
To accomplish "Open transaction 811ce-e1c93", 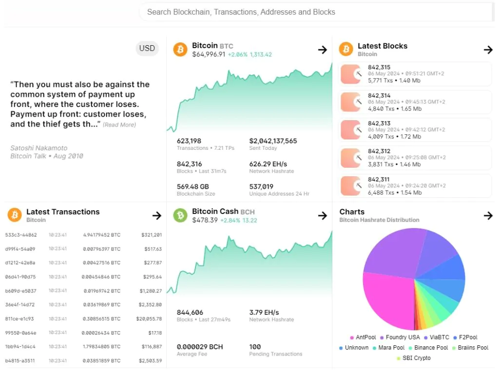I will [19, 319].
